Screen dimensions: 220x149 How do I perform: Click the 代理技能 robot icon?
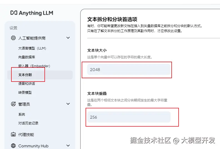[x=13, y=135]
